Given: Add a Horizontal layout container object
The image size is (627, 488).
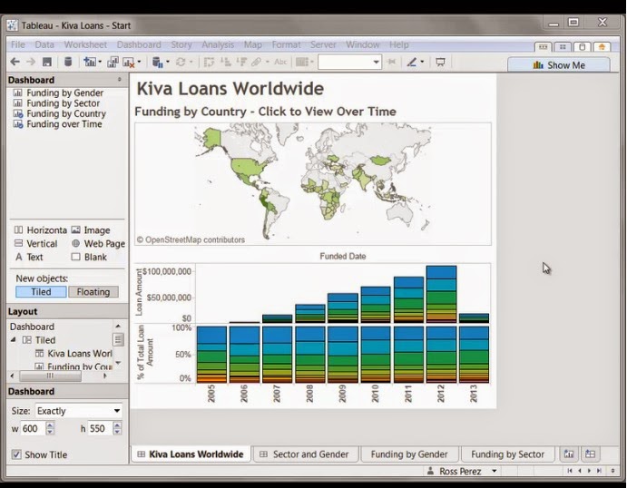Looking at the screenshot, I should [x=41, y=230].
